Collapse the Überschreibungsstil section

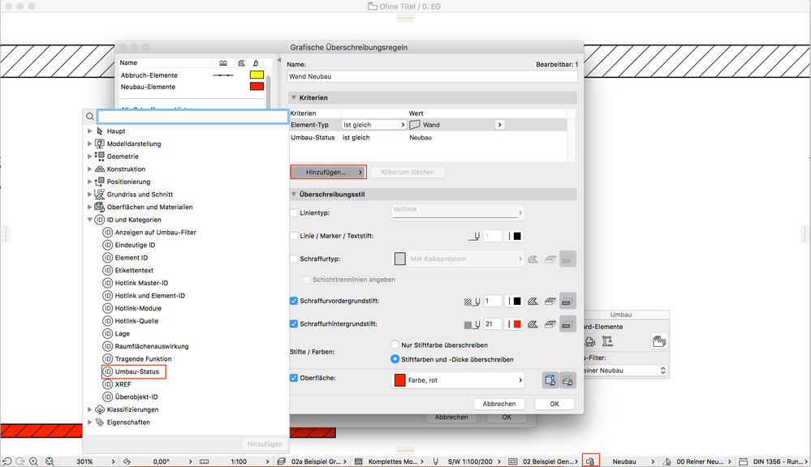(x=294, y=195)
